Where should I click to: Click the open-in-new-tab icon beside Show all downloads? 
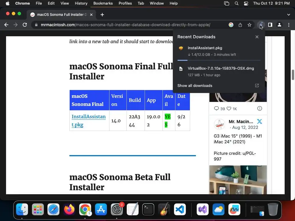tap(257, 86)
